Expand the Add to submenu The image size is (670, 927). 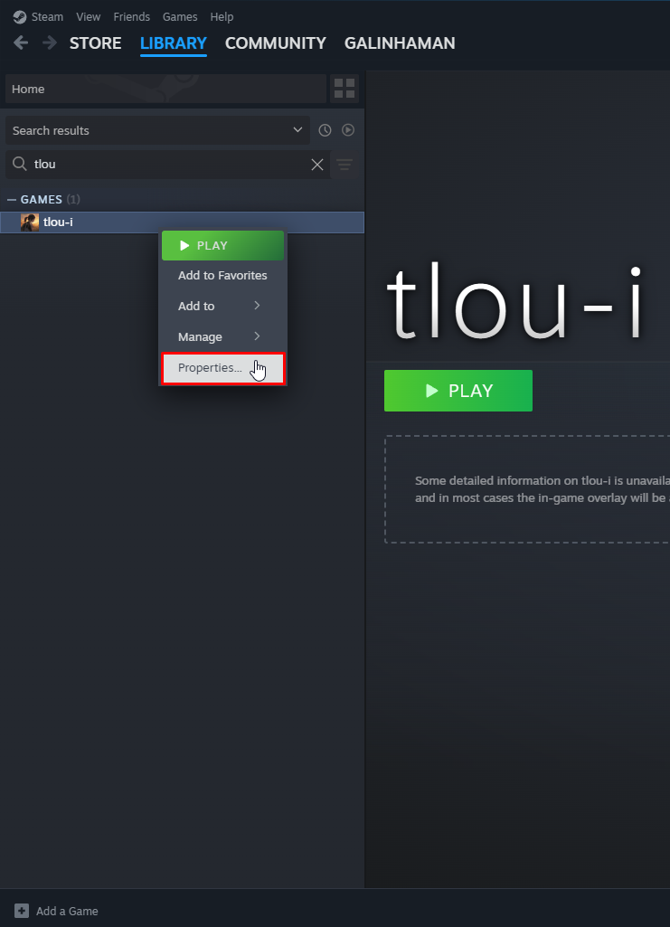222,306
